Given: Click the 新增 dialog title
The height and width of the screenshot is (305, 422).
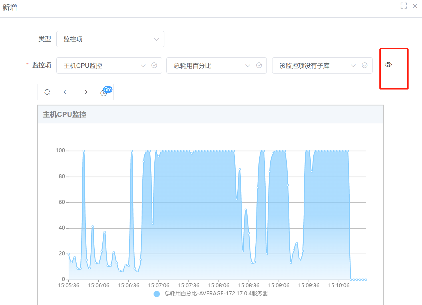Looking at the screenshot, I should click(10, 7).
